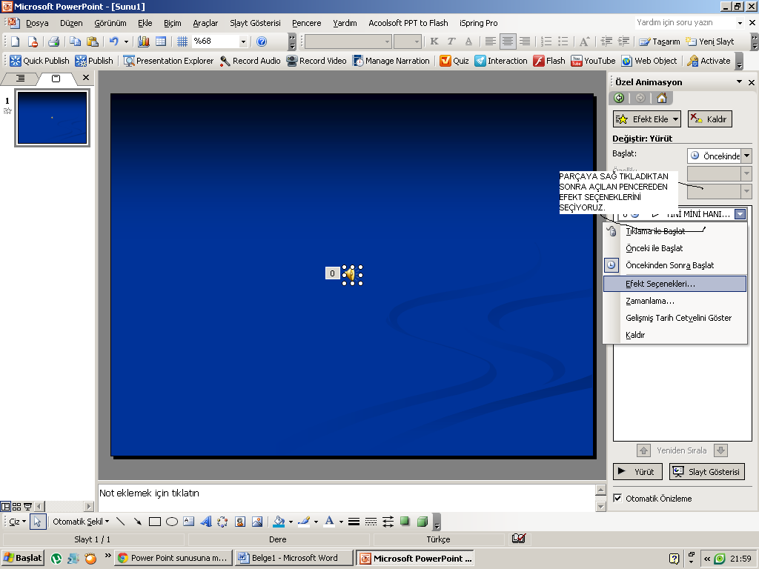Open the zoom percentage dropdown
This screenshot has height=569, width=759.
coord(242,41)
